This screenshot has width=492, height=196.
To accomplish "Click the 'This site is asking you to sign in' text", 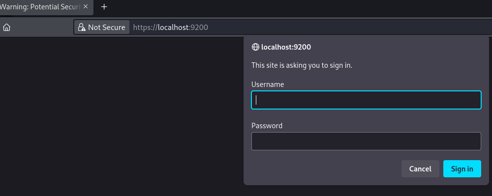I will 302,66.
